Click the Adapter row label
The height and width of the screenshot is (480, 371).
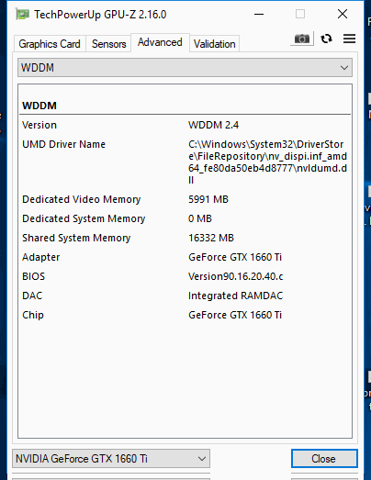pos(40,257)
